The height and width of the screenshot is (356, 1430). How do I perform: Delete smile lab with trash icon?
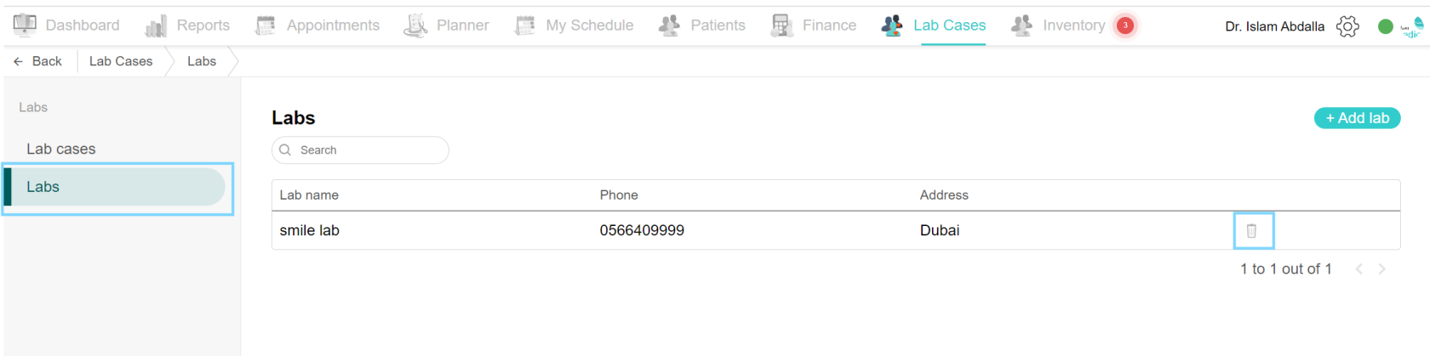[x=1252, y=230]
